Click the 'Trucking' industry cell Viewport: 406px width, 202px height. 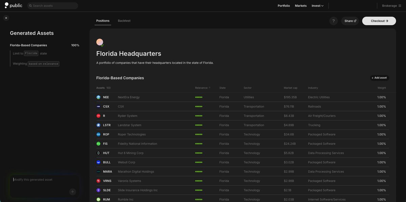[314, 125]
